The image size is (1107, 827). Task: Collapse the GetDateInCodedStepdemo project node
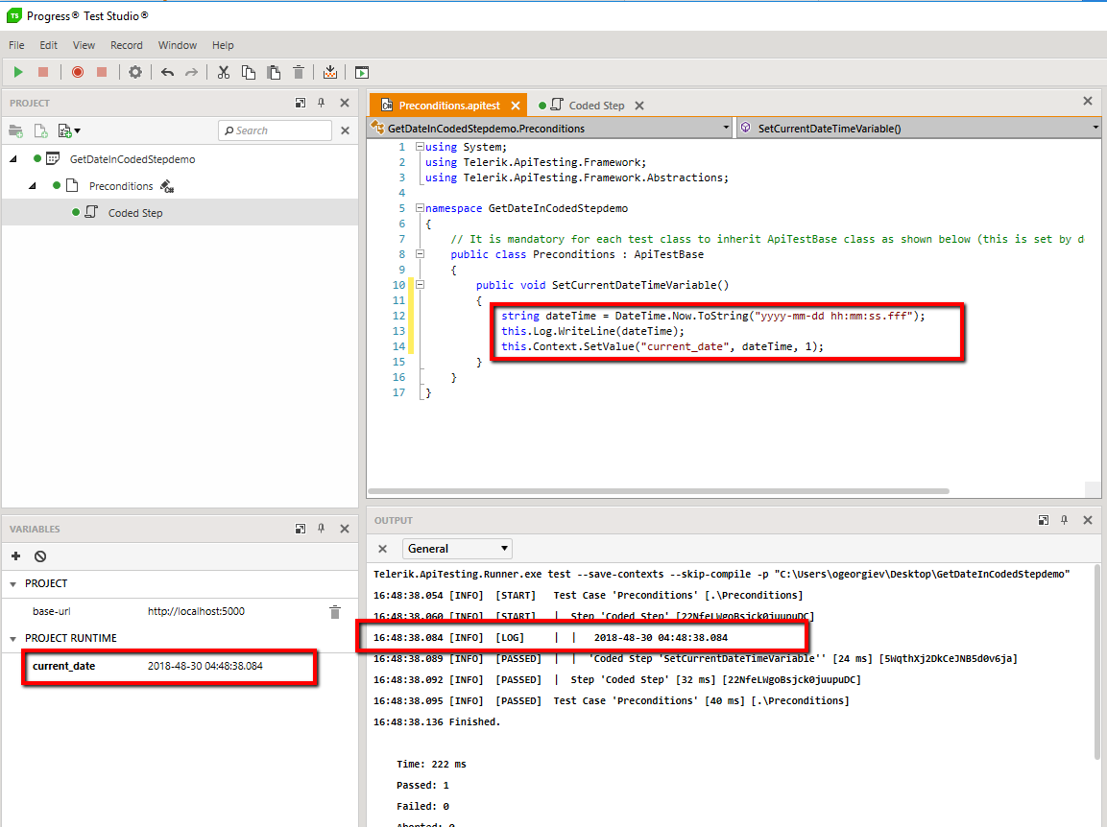[13, 159]
